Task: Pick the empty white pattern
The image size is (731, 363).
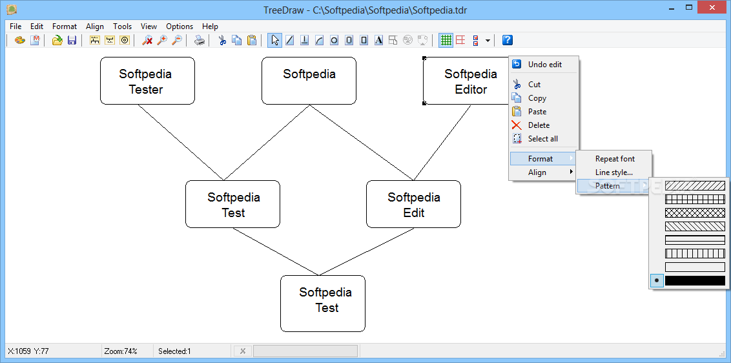Action: click(x=695, y=267)
